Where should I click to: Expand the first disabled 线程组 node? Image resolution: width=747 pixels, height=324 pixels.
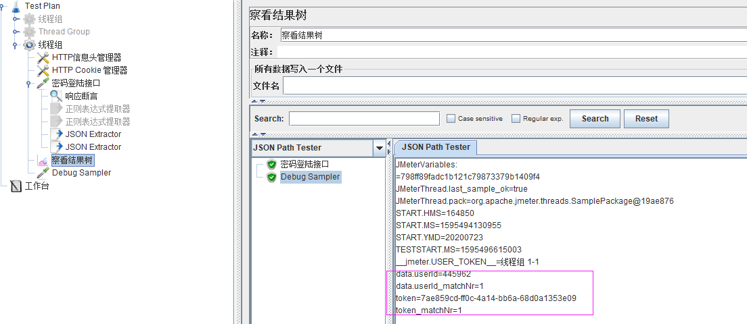point(16,19)
